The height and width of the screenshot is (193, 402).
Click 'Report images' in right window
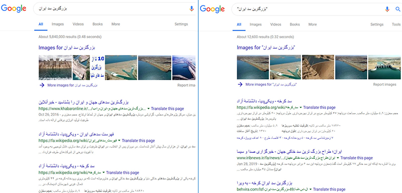click(384, 84)
